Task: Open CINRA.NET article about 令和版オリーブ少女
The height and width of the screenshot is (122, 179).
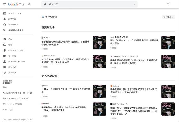Action: pos(134,62)
